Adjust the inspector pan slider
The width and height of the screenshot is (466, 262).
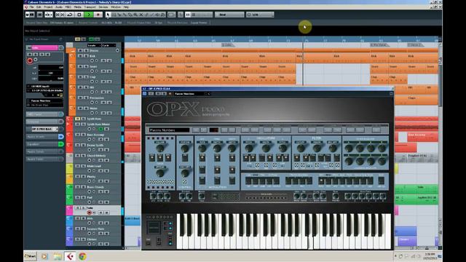tap(51, 73)
